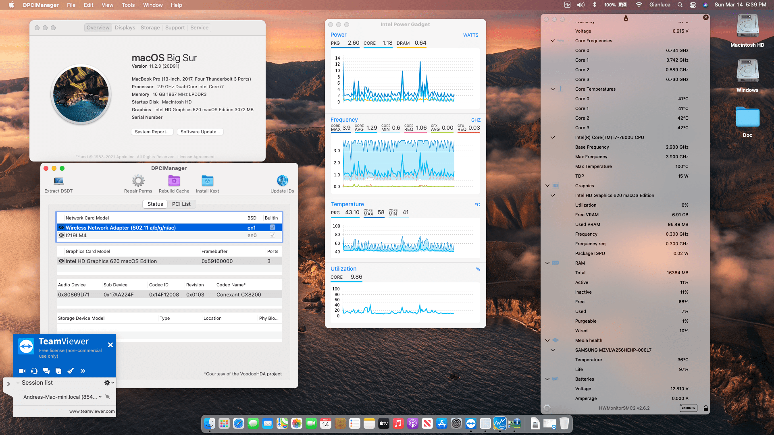
Task: Expand more TeamViewer tools double-arrow
Action: [83, 371]
